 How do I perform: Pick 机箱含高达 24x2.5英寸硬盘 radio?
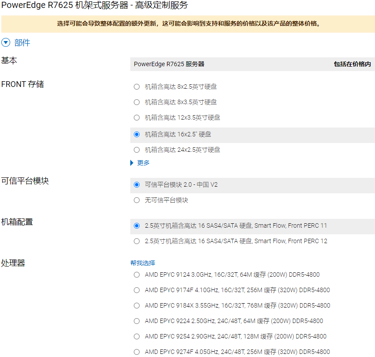pos(136,150)
